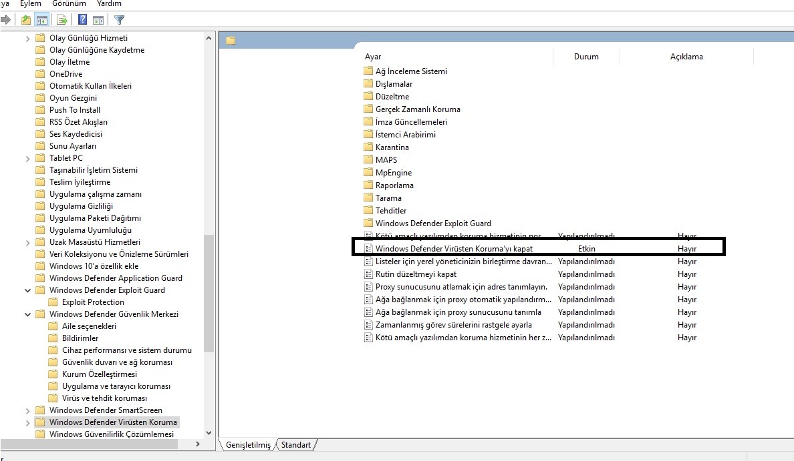Viewport: 794px width, 461px height.
Task: Click the Oyun Gezgini folder icon
Action: [x=40, y=97]
